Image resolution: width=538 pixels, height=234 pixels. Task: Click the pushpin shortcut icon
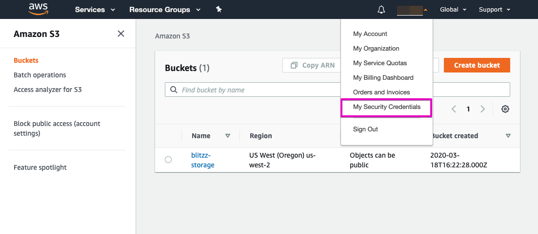click(219, 9)
